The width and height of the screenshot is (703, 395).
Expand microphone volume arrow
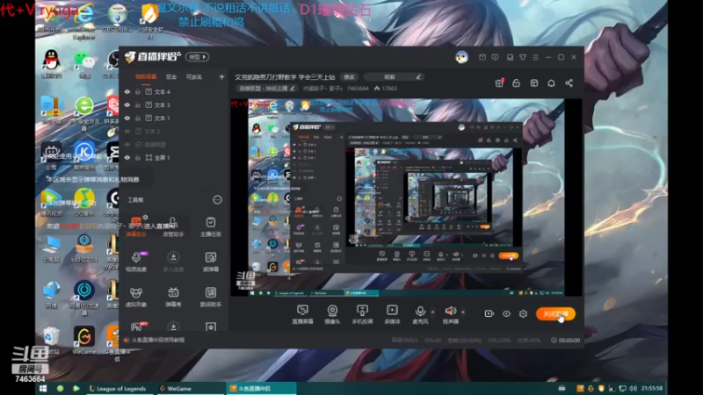[x=432, y=312]
